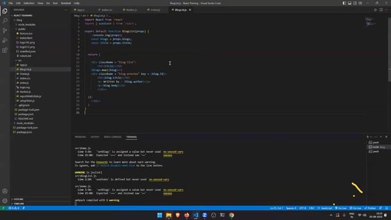Click the run file play icon
This screenshot has height=220, width=391.
coord(375,10)
